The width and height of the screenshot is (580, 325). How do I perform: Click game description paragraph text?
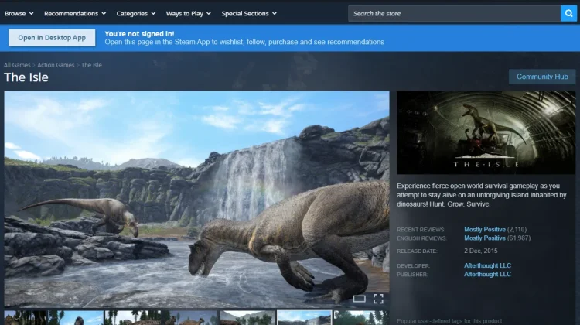coord(482,195)
